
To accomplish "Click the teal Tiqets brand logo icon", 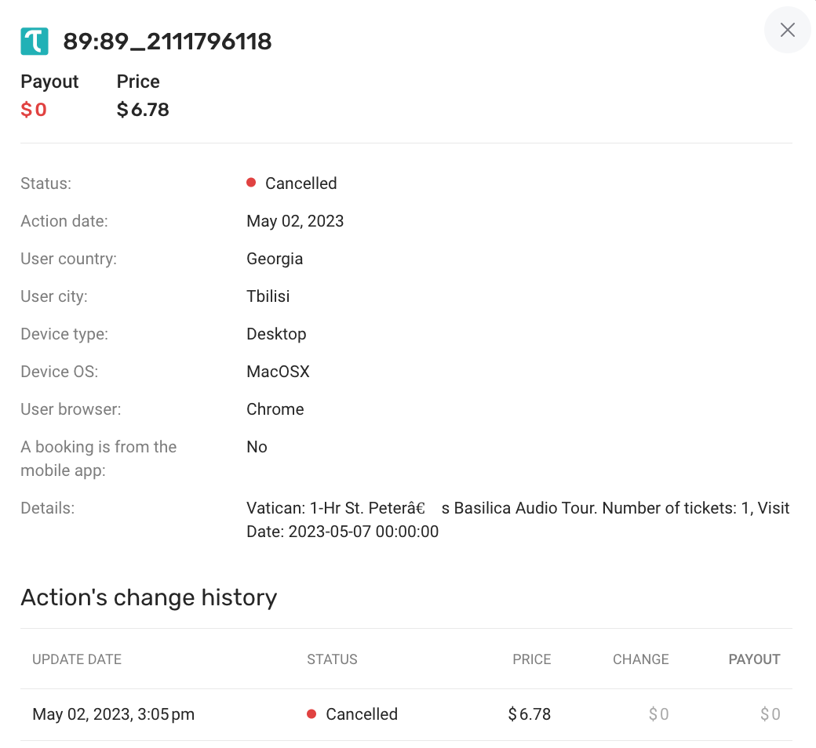I will coord(35,42).
